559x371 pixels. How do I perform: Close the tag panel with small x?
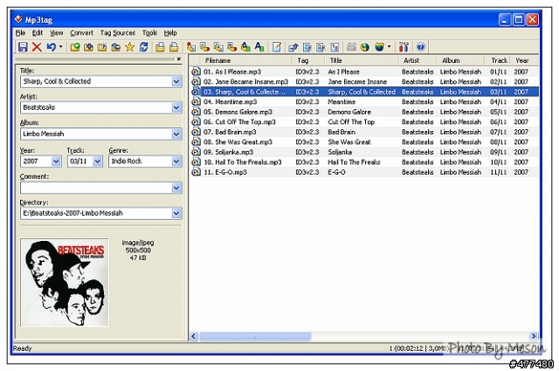click(179, 58)
